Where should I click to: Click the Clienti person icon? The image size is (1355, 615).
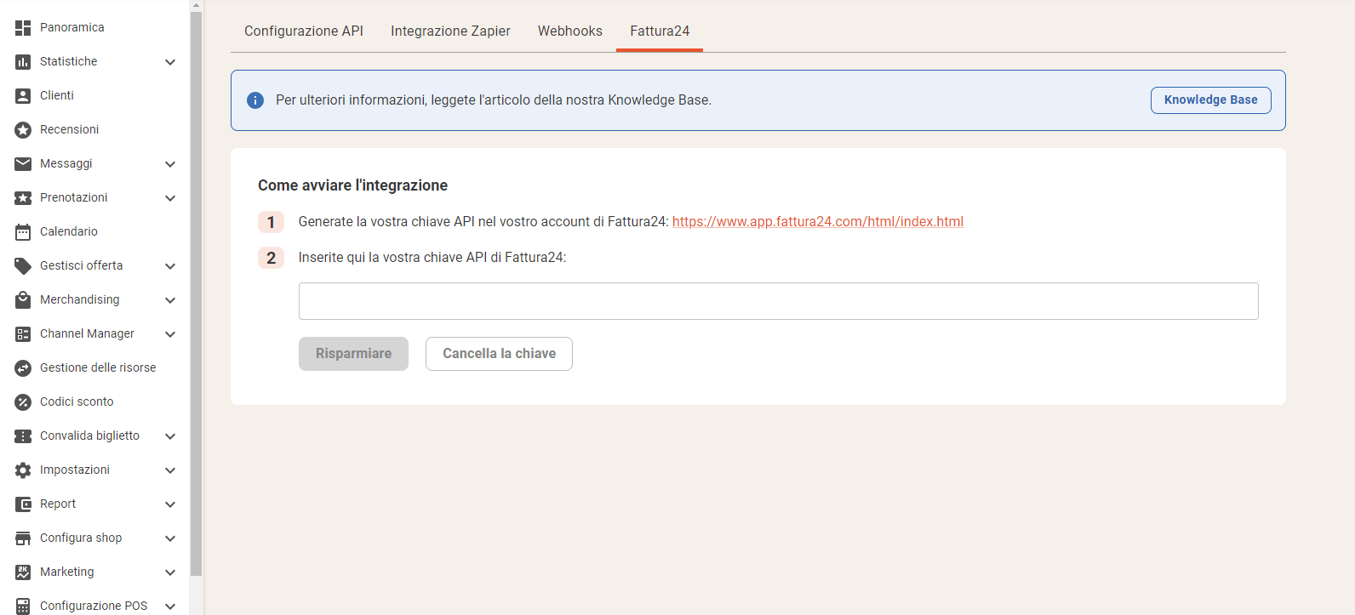pyautogui.click(x=23, y=96)
